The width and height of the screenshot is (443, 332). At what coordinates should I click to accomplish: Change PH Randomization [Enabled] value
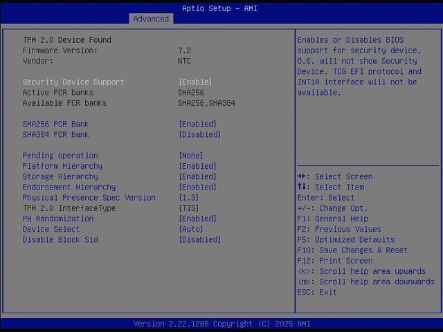197,219
